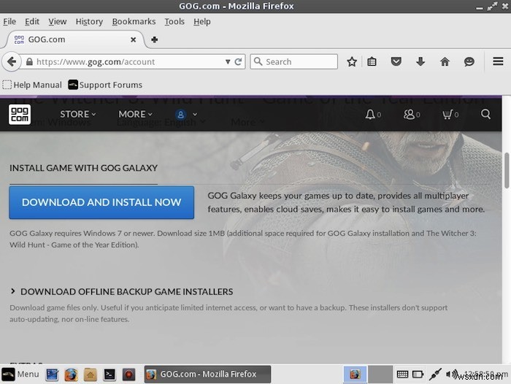511x384 pixels.
Task: Switch to first workspace in pager
Action: click(356, 375)
